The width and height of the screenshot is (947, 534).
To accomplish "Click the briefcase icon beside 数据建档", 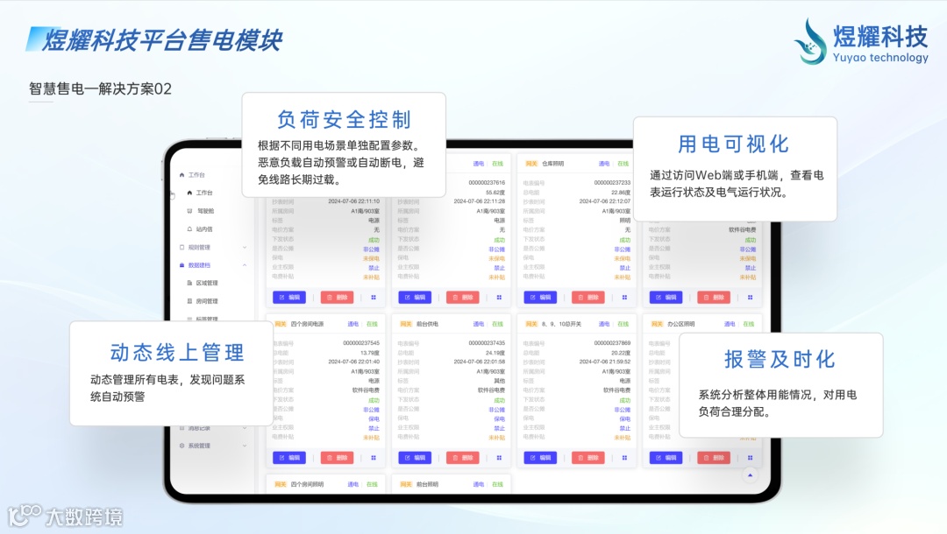I will point(182,265).
